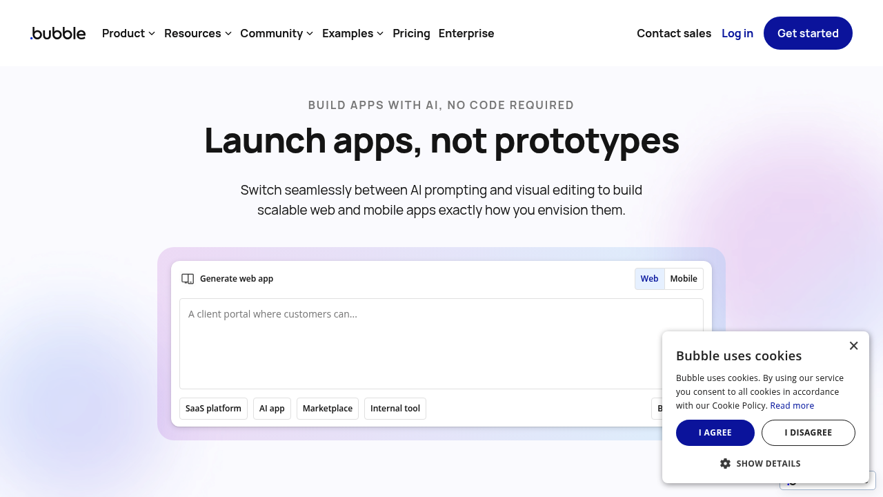Open the Examples dropdown menu
The width and height of the screenshot is (883, 497).
coord(353,33)
